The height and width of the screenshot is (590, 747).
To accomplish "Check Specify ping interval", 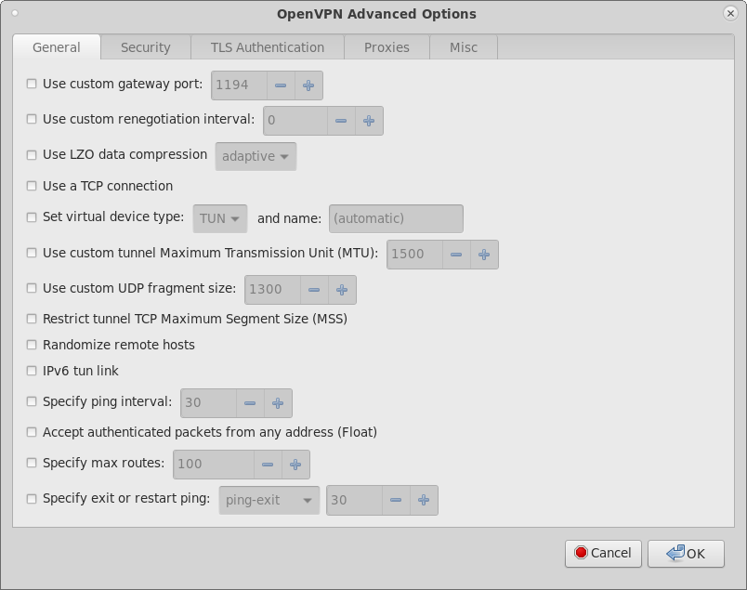I will 32,401.
